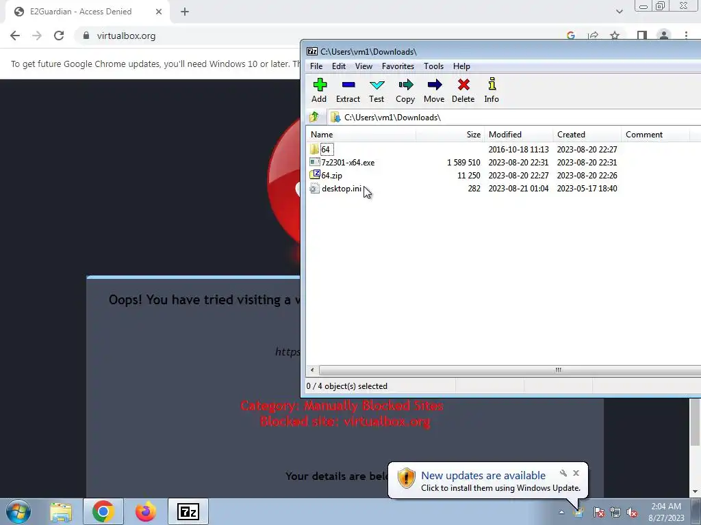Image resolution: width=701 pixels, height=525 pixels.
Task: Switch to Chrome in the taskbar
Action: (x=103, y=511)
